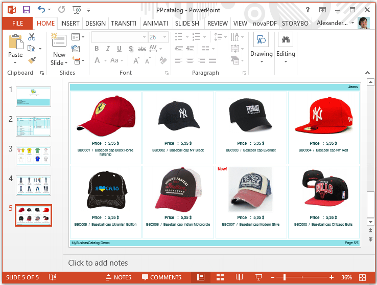Go to previous slide button
The image size is (377, 285).
(x=370, y=231)
